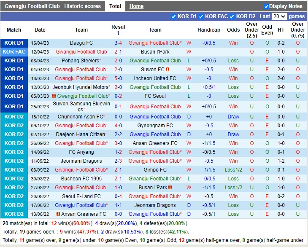Select the Total tab
308x247 pixels.
pyautogui.click(x=115, y=6)
